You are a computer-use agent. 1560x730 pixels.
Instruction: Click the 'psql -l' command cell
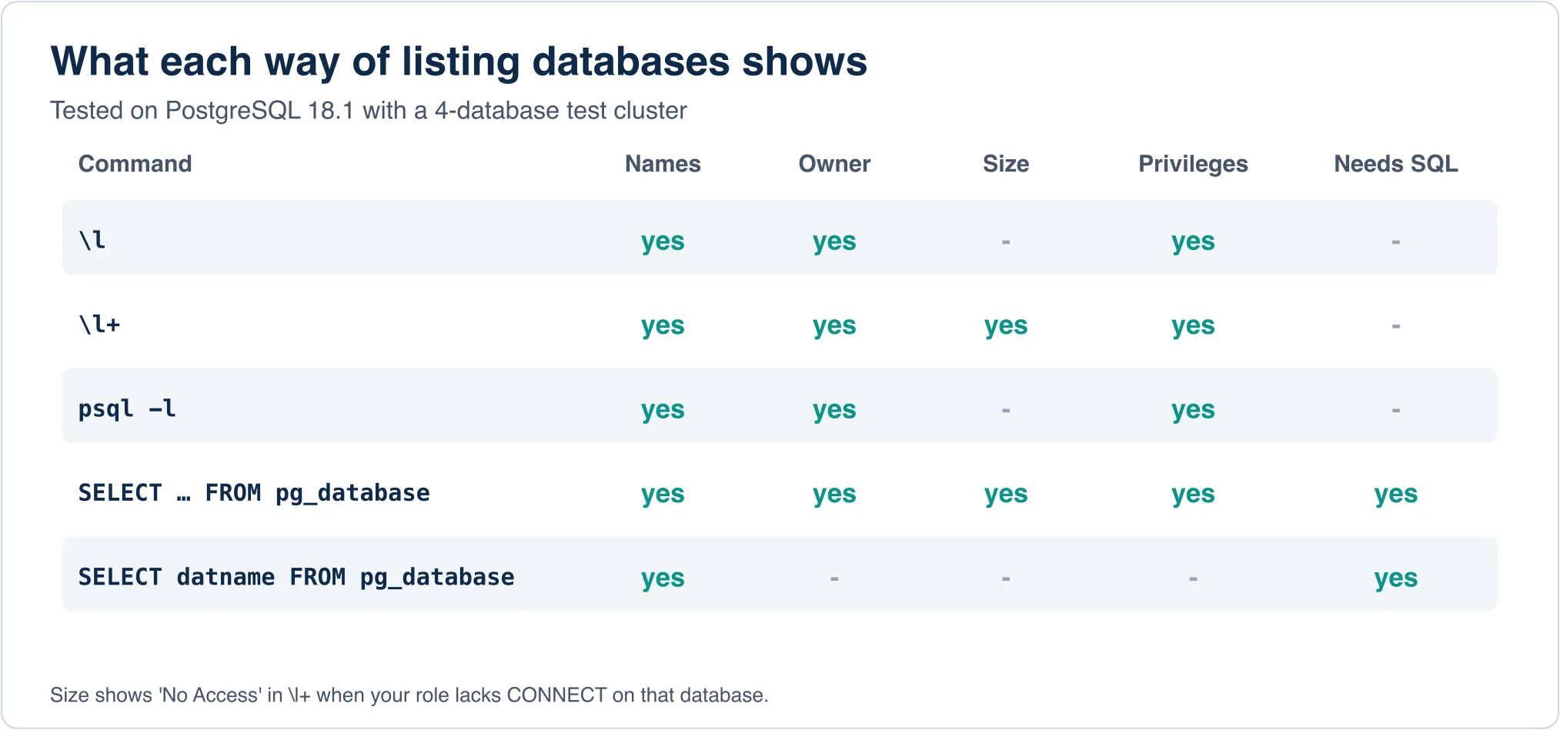[x=128, y=408]
